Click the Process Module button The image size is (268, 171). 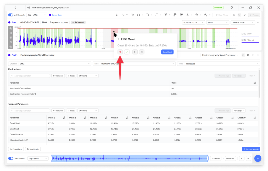[251, 149]
